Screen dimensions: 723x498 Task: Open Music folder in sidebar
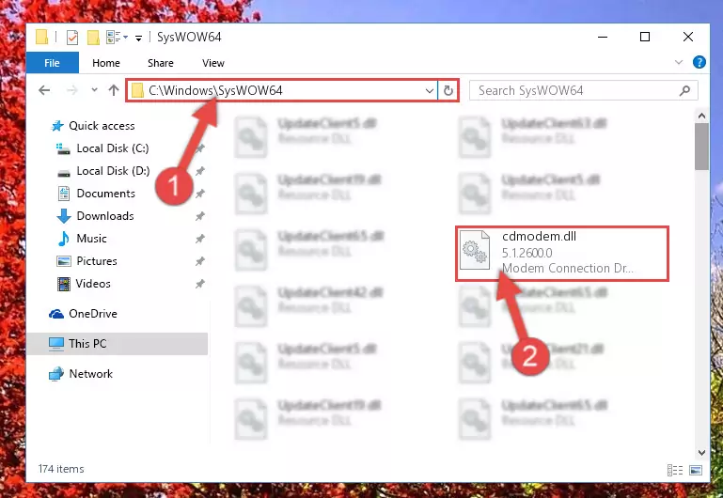[91, 239]
